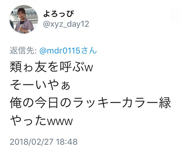Follow the @mdr0115さん mention link
Viewport: 180px width, 153px height.
pyautogui.click(x=68, y=51)
